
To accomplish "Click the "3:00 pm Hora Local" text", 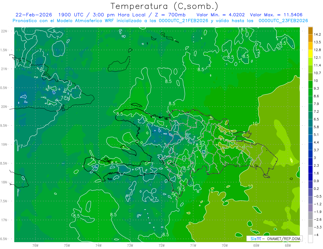I will (x=119, y=15).
